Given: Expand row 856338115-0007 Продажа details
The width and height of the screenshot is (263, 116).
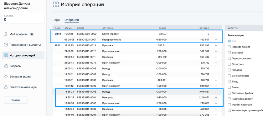Looking at the screenshot, I should click(216, 80).
